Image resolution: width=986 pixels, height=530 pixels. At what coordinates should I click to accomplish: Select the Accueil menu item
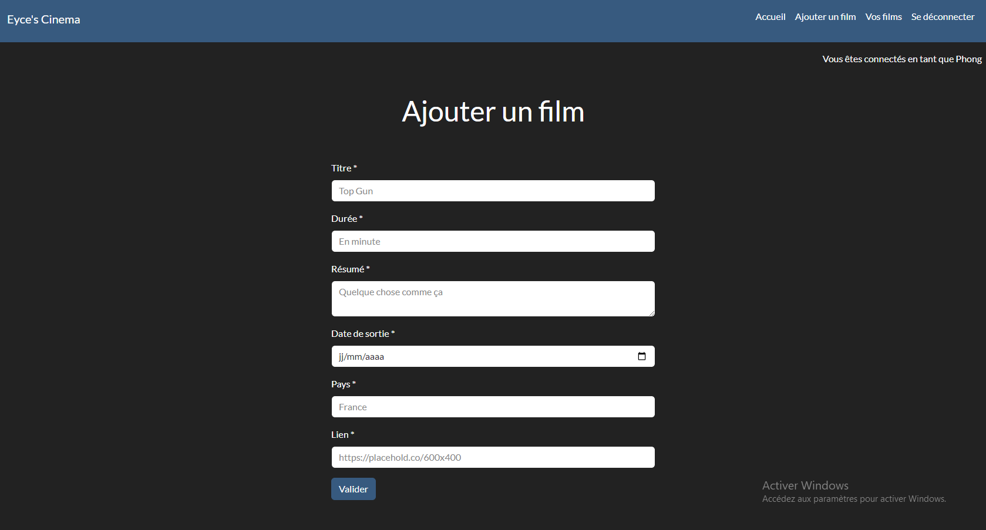point(770,16)
